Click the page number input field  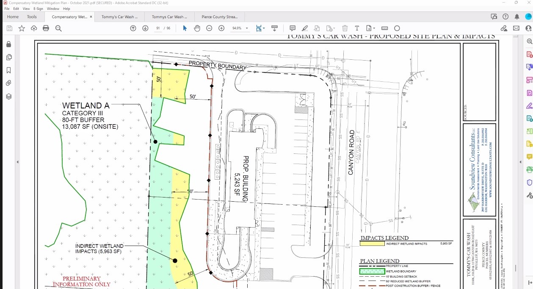click(158, 28)
